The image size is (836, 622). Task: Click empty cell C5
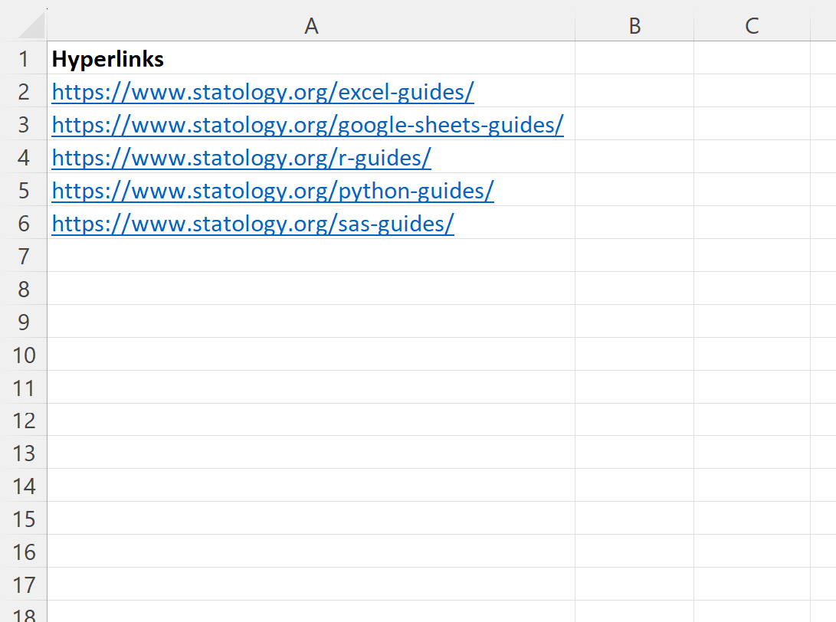(752, 190)
